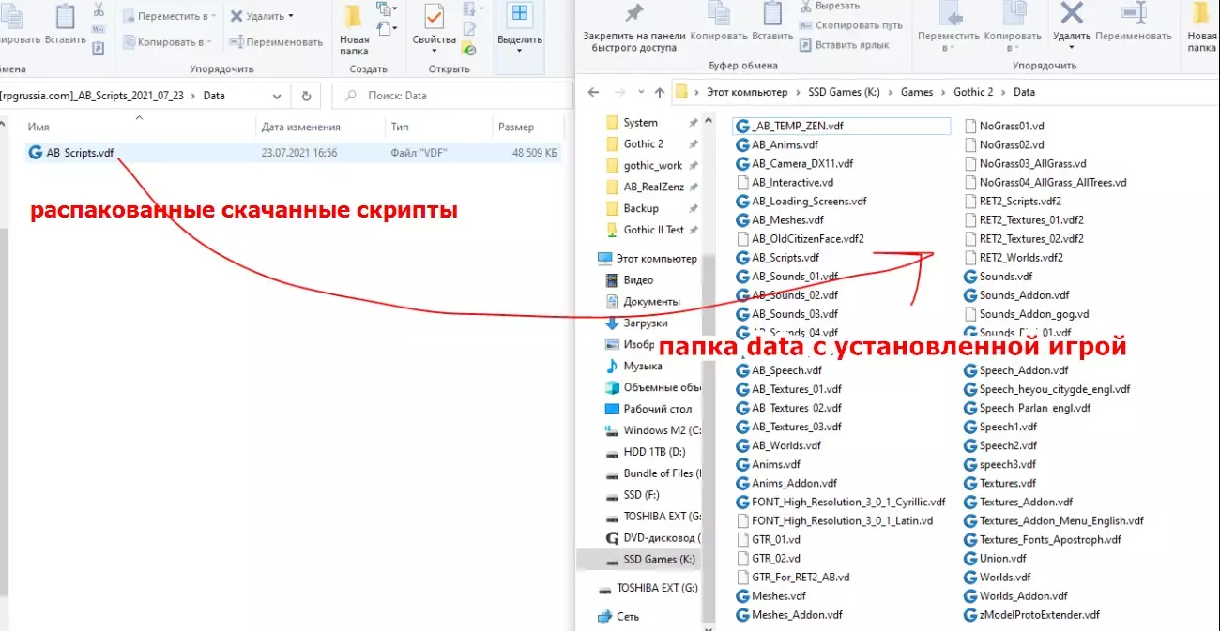The height and width of the screenshot is (631, 1220).
Task: Click Переименовать in the left window ribbon
Action: point(277,42)
